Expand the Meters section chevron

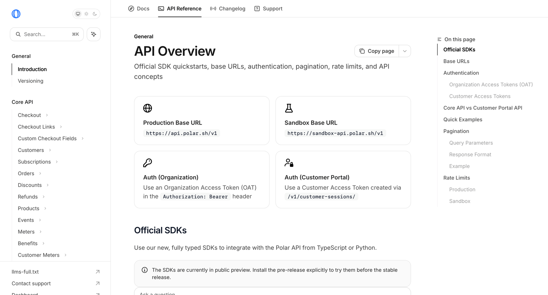tap(41, 232)
